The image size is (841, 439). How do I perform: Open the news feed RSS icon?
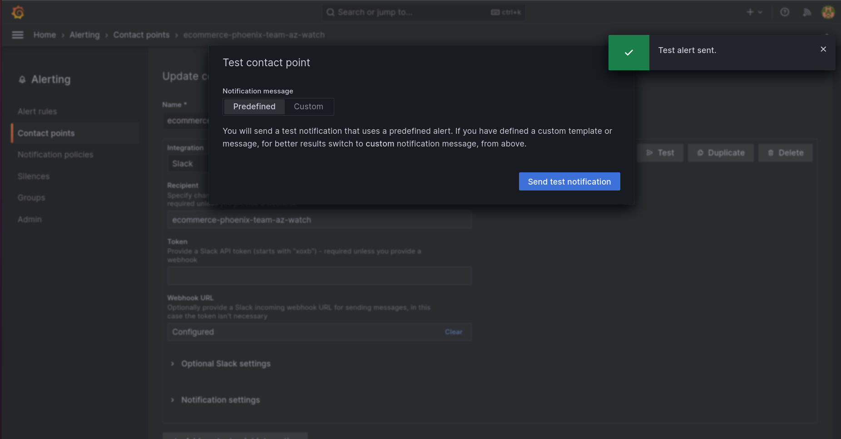point(807,12)
